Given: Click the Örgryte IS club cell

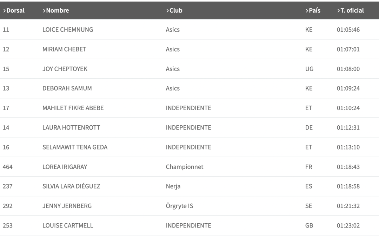Looking at the screenshot, I should coord(179,206).
